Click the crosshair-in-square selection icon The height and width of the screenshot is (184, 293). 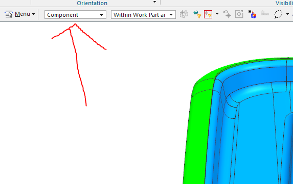(x=239, y=14)
